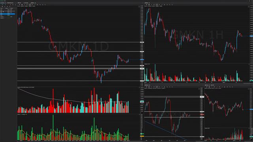253x142 pixels.
Task: Switch to the second tab above the bottom-right chart
Action: [213, 85]
